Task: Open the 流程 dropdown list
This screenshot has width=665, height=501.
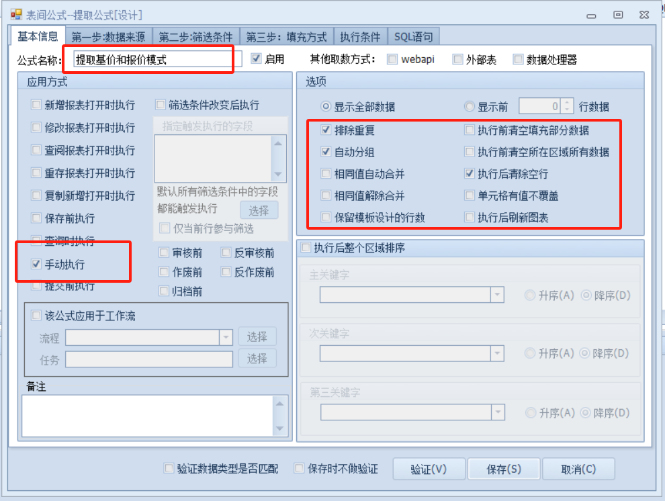Action: pos(226,337)
